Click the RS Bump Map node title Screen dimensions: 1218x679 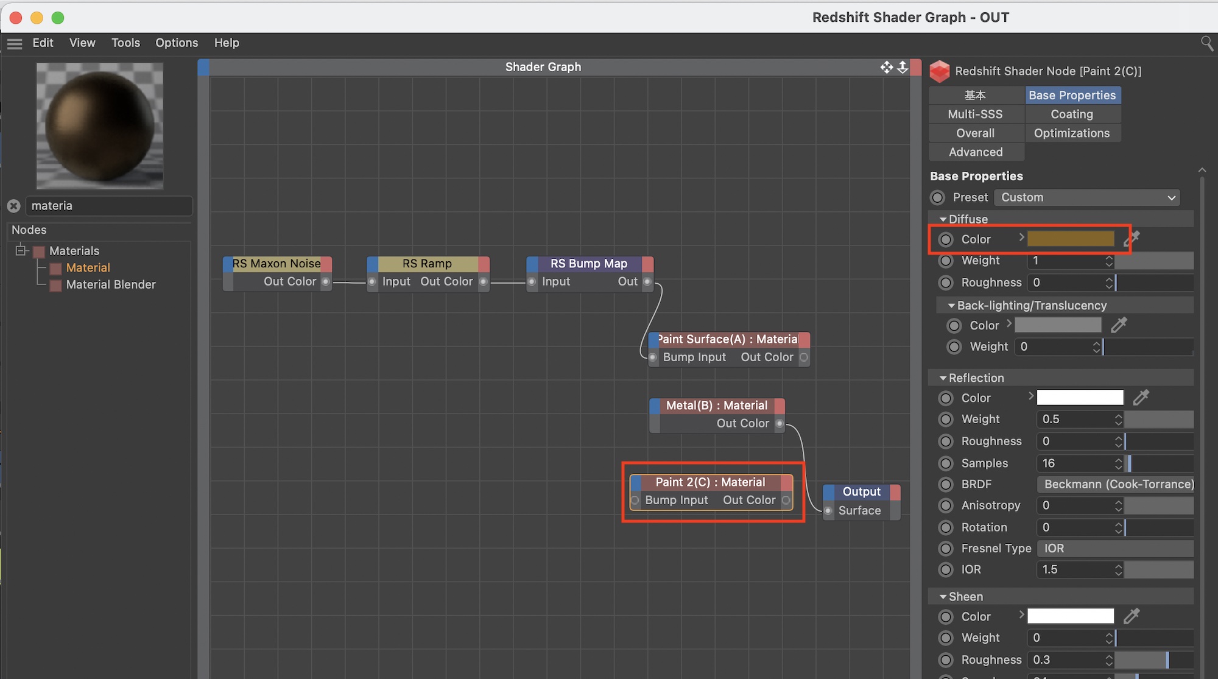[x=588, y=264]
